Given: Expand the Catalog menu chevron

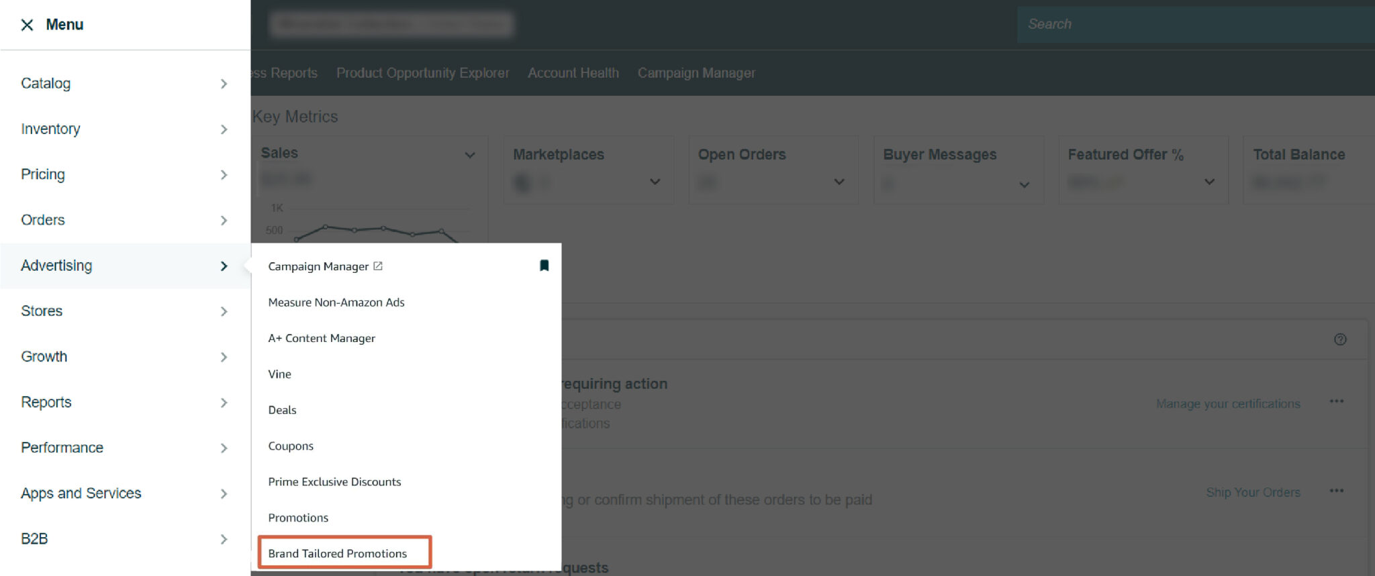Looking at the screenshot, I should coord(224,84).
